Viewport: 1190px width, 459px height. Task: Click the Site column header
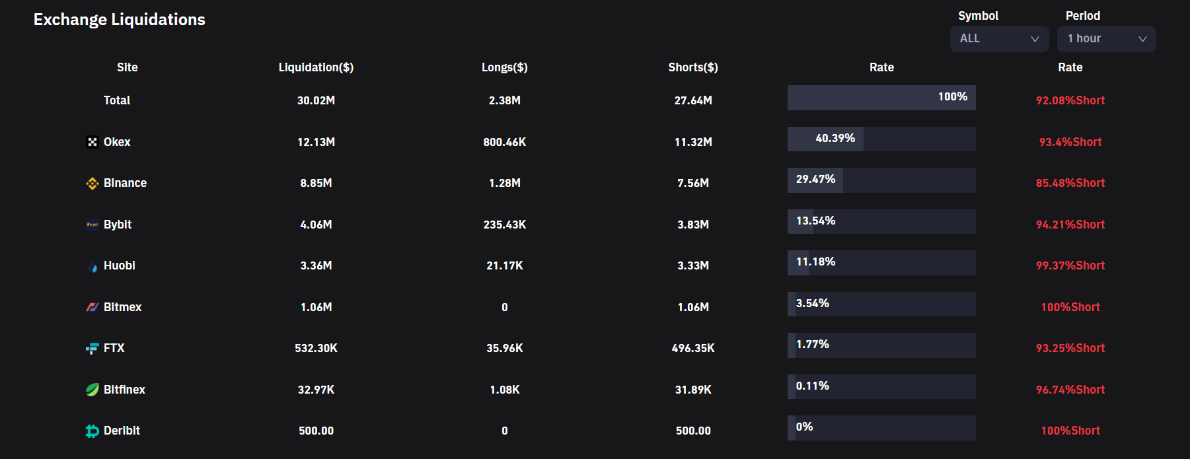click(128, 67)
